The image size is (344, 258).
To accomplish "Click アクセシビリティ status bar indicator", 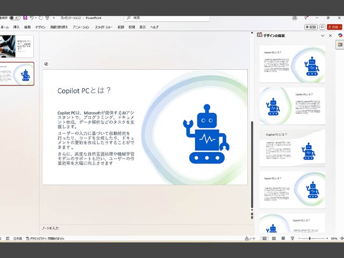I will click(45, 239).
